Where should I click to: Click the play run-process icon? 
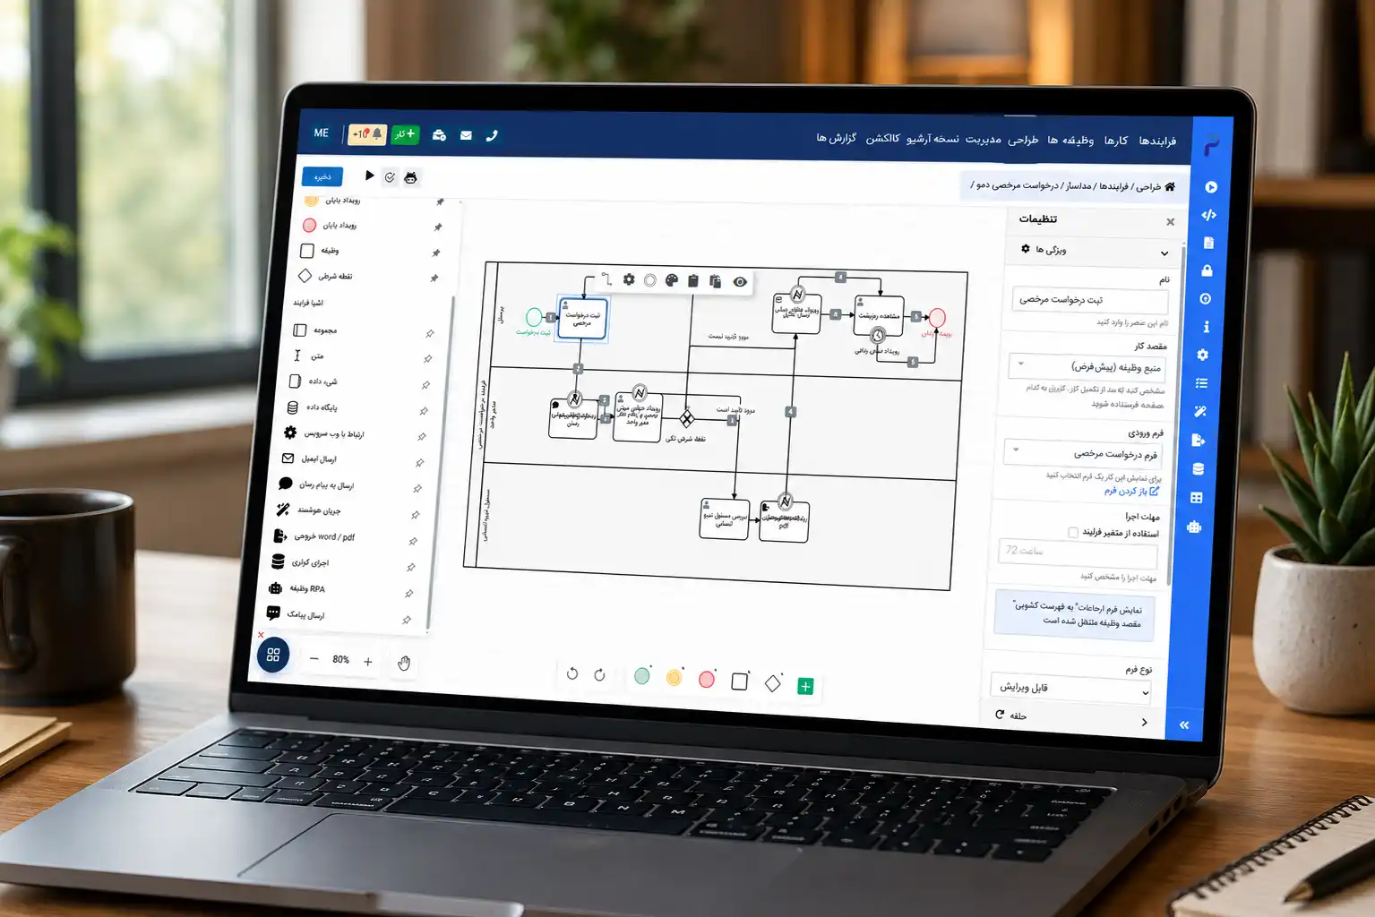tap(369, 176)
